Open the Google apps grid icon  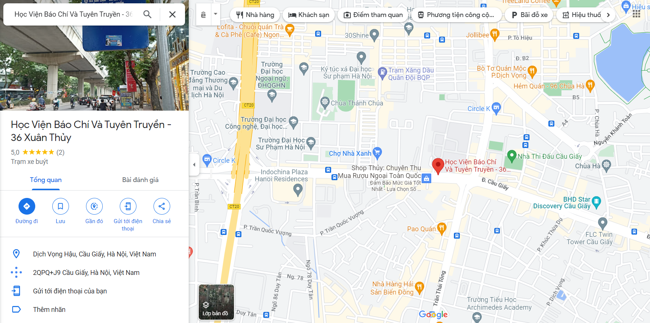(637, 14)
